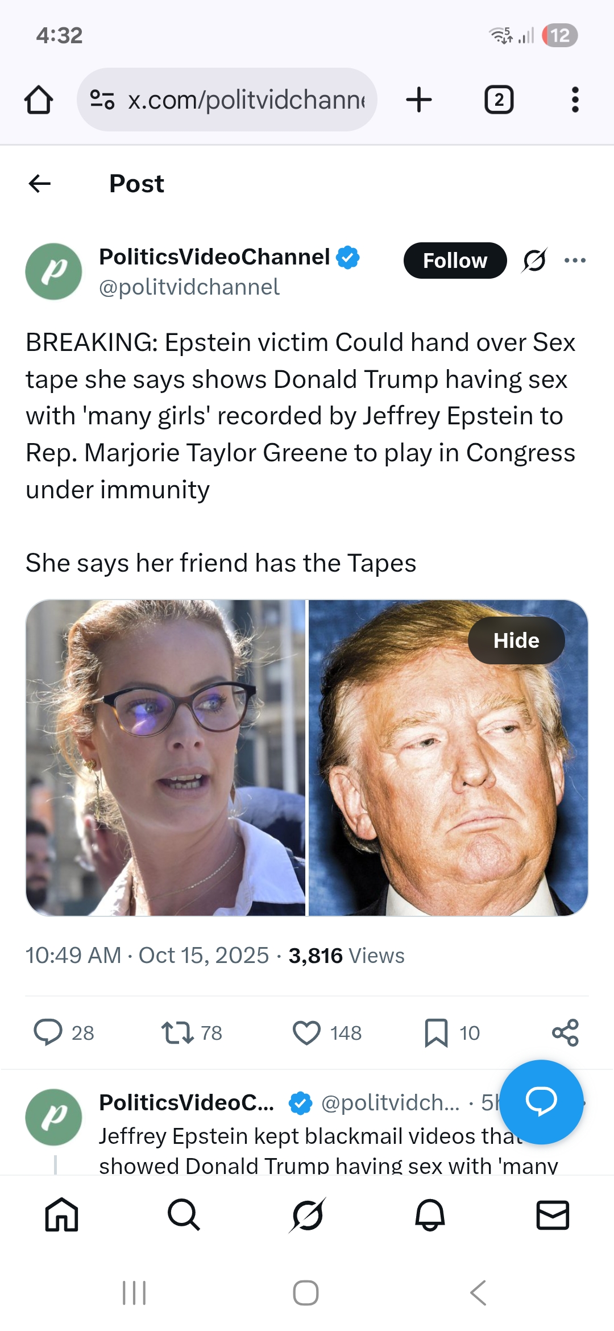Open the three-dot post options menu
The width and height of the screenshot is (614, 1331).
[x=575, y=261]
